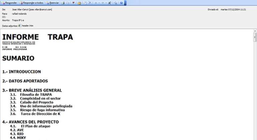Click 3.1. Filosofía de TRAPA

(x=31, y=94)
